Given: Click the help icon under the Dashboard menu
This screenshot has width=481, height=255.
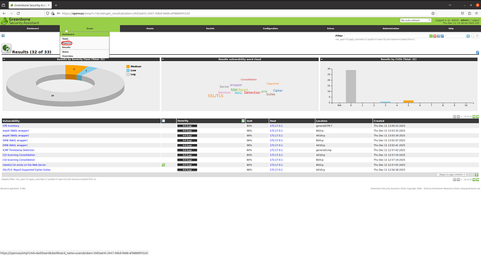Looking at the screenshot, I should [x=3, y=36].
